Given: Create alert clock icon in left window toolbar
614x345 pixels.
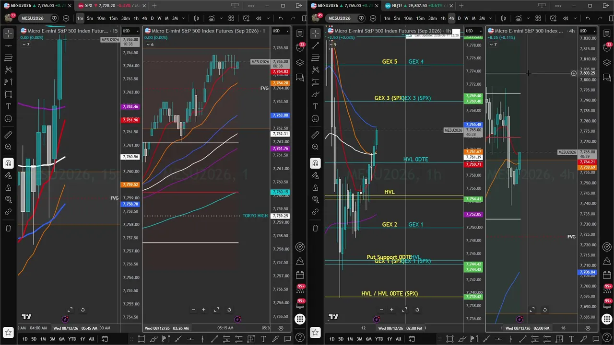Looking at the screenshot, I should (x=246, y=18).
